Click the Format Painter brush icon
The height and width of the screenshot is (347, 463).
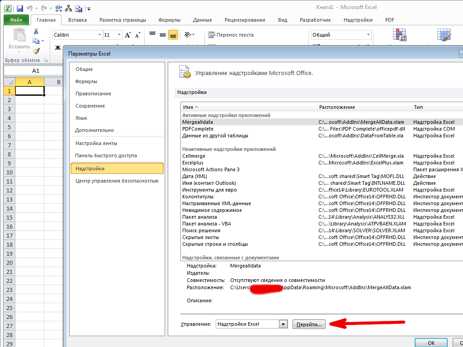click(x=36, y=51)
